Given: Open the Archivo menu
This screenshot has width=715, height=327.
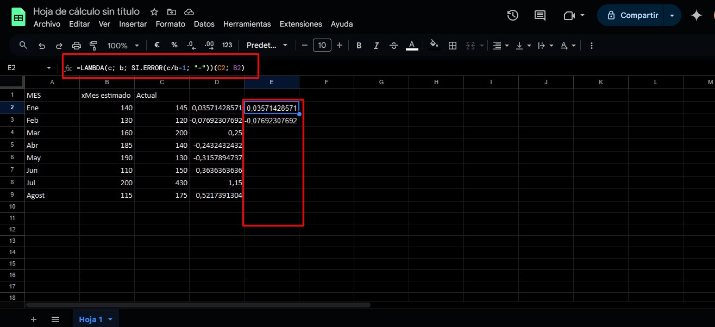Looking at the screenshot, I should tap(47, 24).
